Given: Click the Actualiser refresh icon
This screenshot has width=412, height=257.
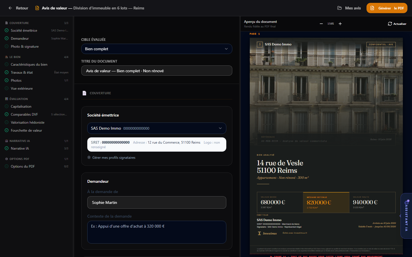Looking at the screenshot, I should click(390, 24).
